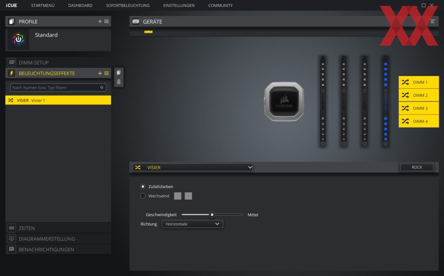Click the Geschwindigkeit slider handle
444x276 pixels.
point(212,215)
